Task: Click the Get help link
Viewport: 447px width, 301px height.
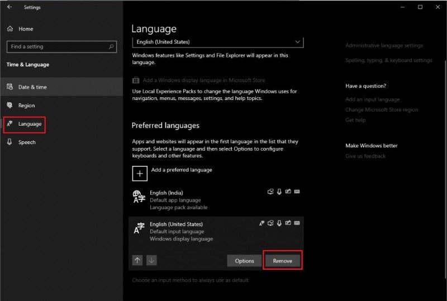Action: 355,120
